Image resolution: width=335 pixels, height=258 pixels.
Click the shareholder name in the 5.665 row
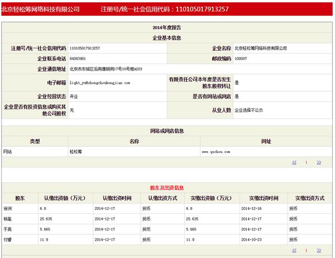(x=7, y=230)
